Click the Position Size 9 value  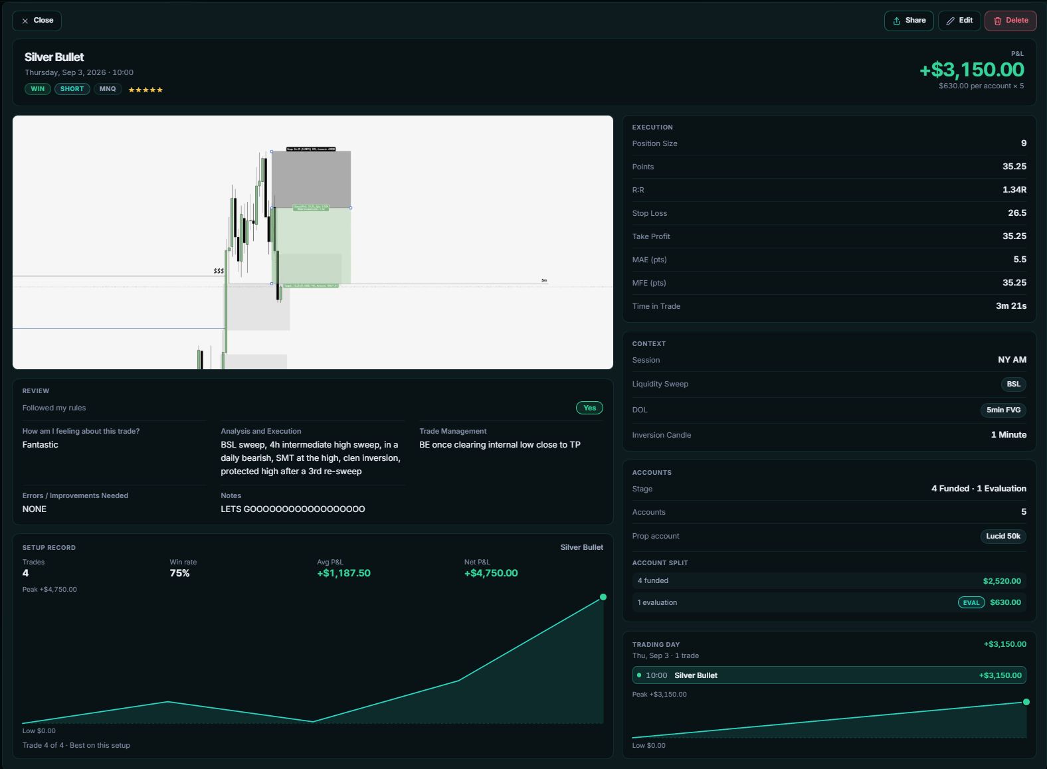coord(1024,143)
